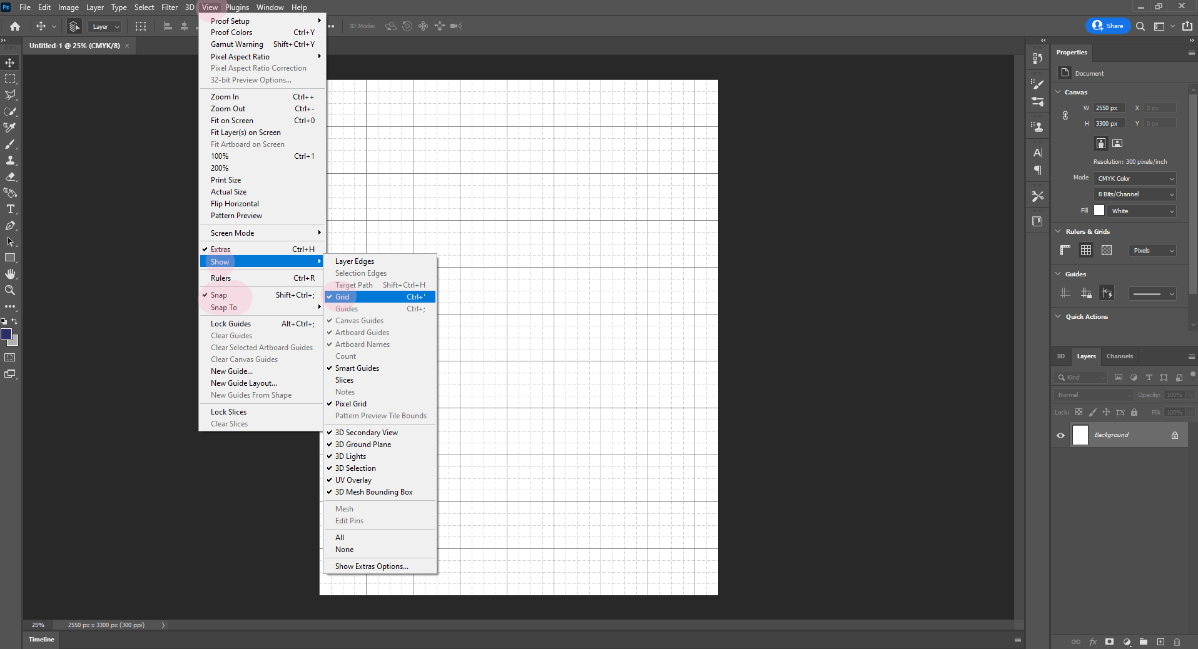Select the Move tool in the toolbar

tap(10, 63)
